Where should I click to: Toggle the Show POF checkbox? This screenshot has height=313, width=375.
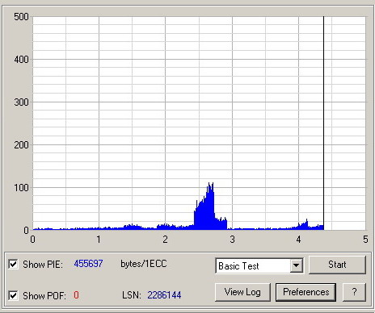point(13,295)
